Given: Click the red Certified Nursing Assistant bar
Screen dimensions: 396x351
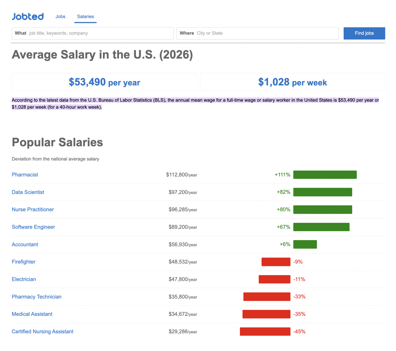Looking at the screenshot, I should [x=265, y=331].
